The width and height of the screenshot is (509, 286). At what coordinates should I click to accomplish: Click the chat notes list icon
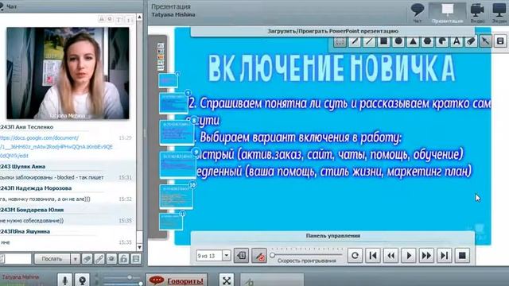136,259
